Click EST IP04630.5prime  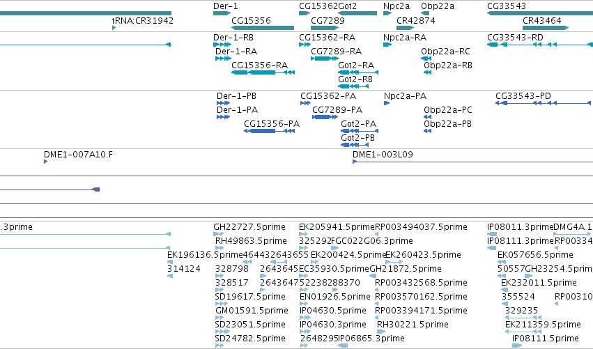(333, 311)
